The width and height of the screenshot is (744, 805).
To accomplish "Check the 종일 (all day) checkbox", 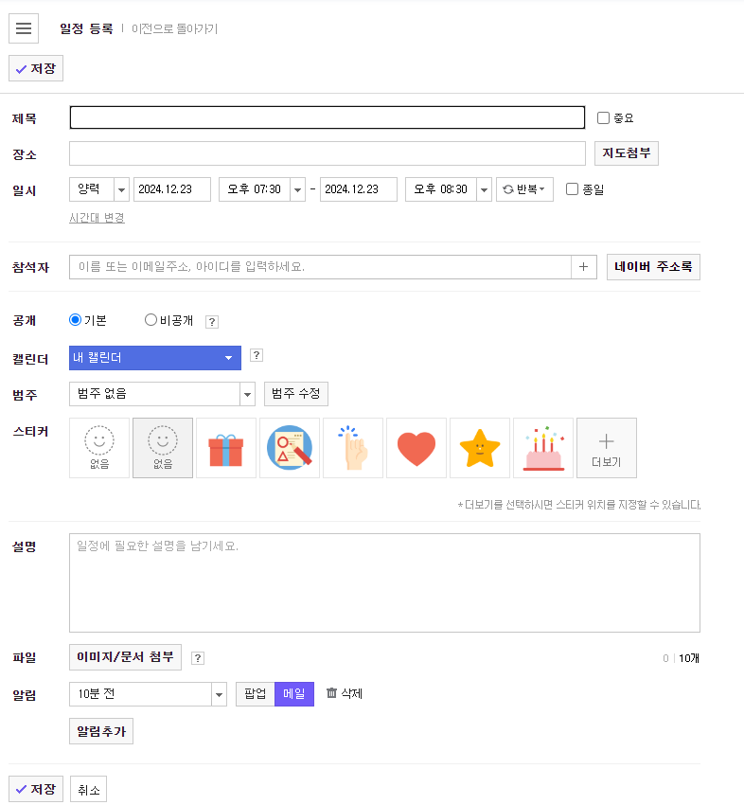I will [572, 188].
